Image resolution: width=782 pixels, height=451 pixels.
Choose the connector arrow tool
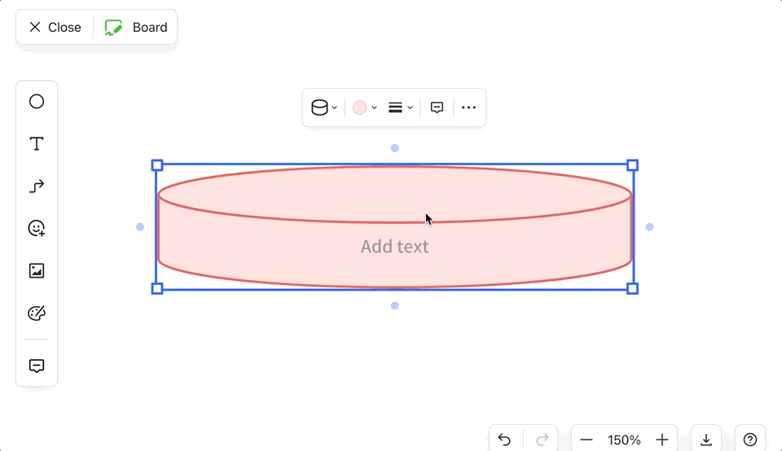[x=37, y=186]
